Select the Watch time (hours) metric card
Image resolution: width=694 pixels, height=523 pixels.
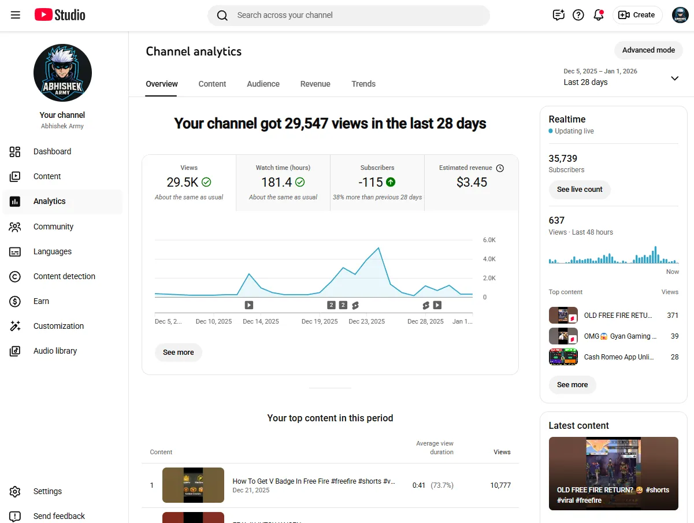coord(283,183)
